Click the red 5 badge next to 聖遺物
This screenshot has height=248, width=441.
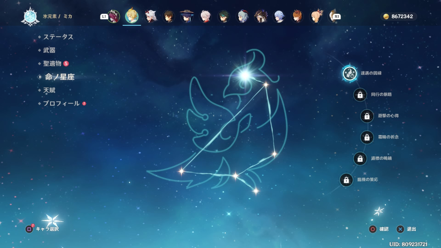click(x=66, y=63)
